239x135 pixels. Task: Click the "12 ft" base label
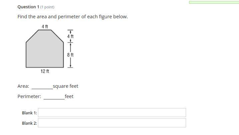(x=45, y=71)
